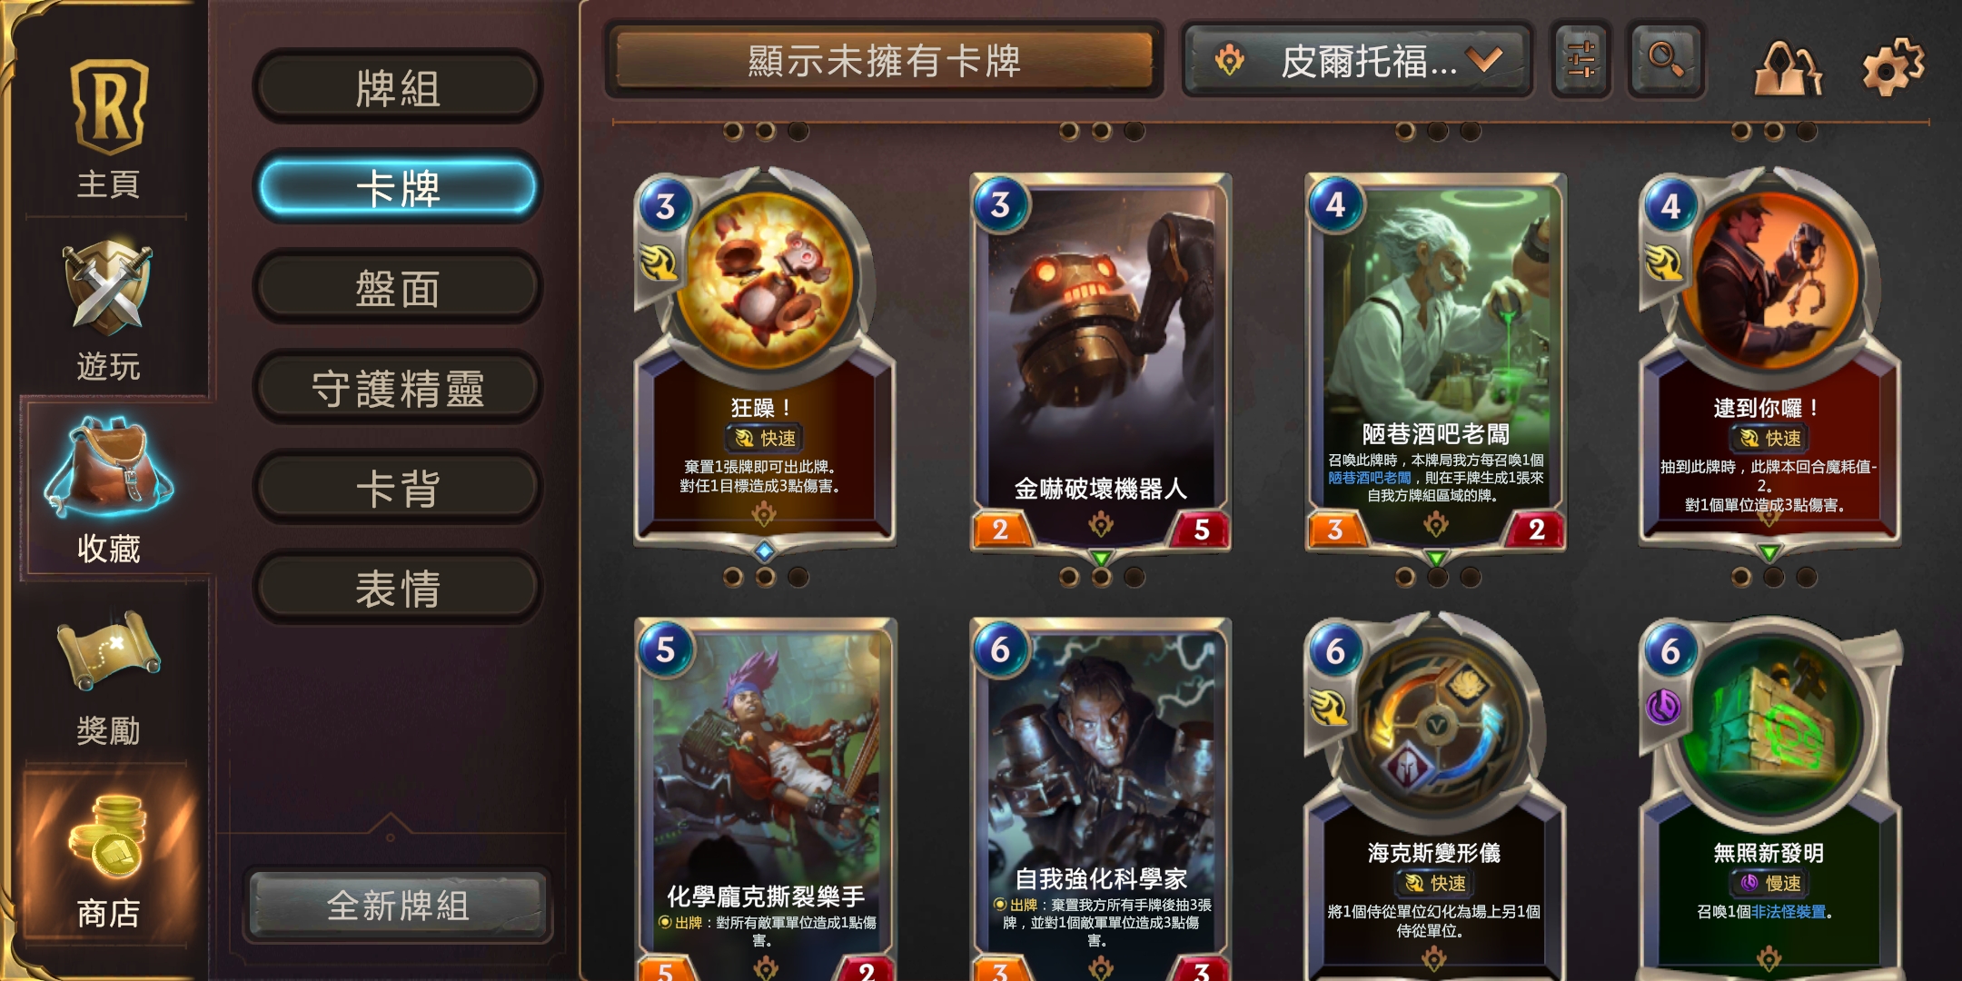Open the 表情 emotes button
The image size is (1962, 981).
(398, 588)
